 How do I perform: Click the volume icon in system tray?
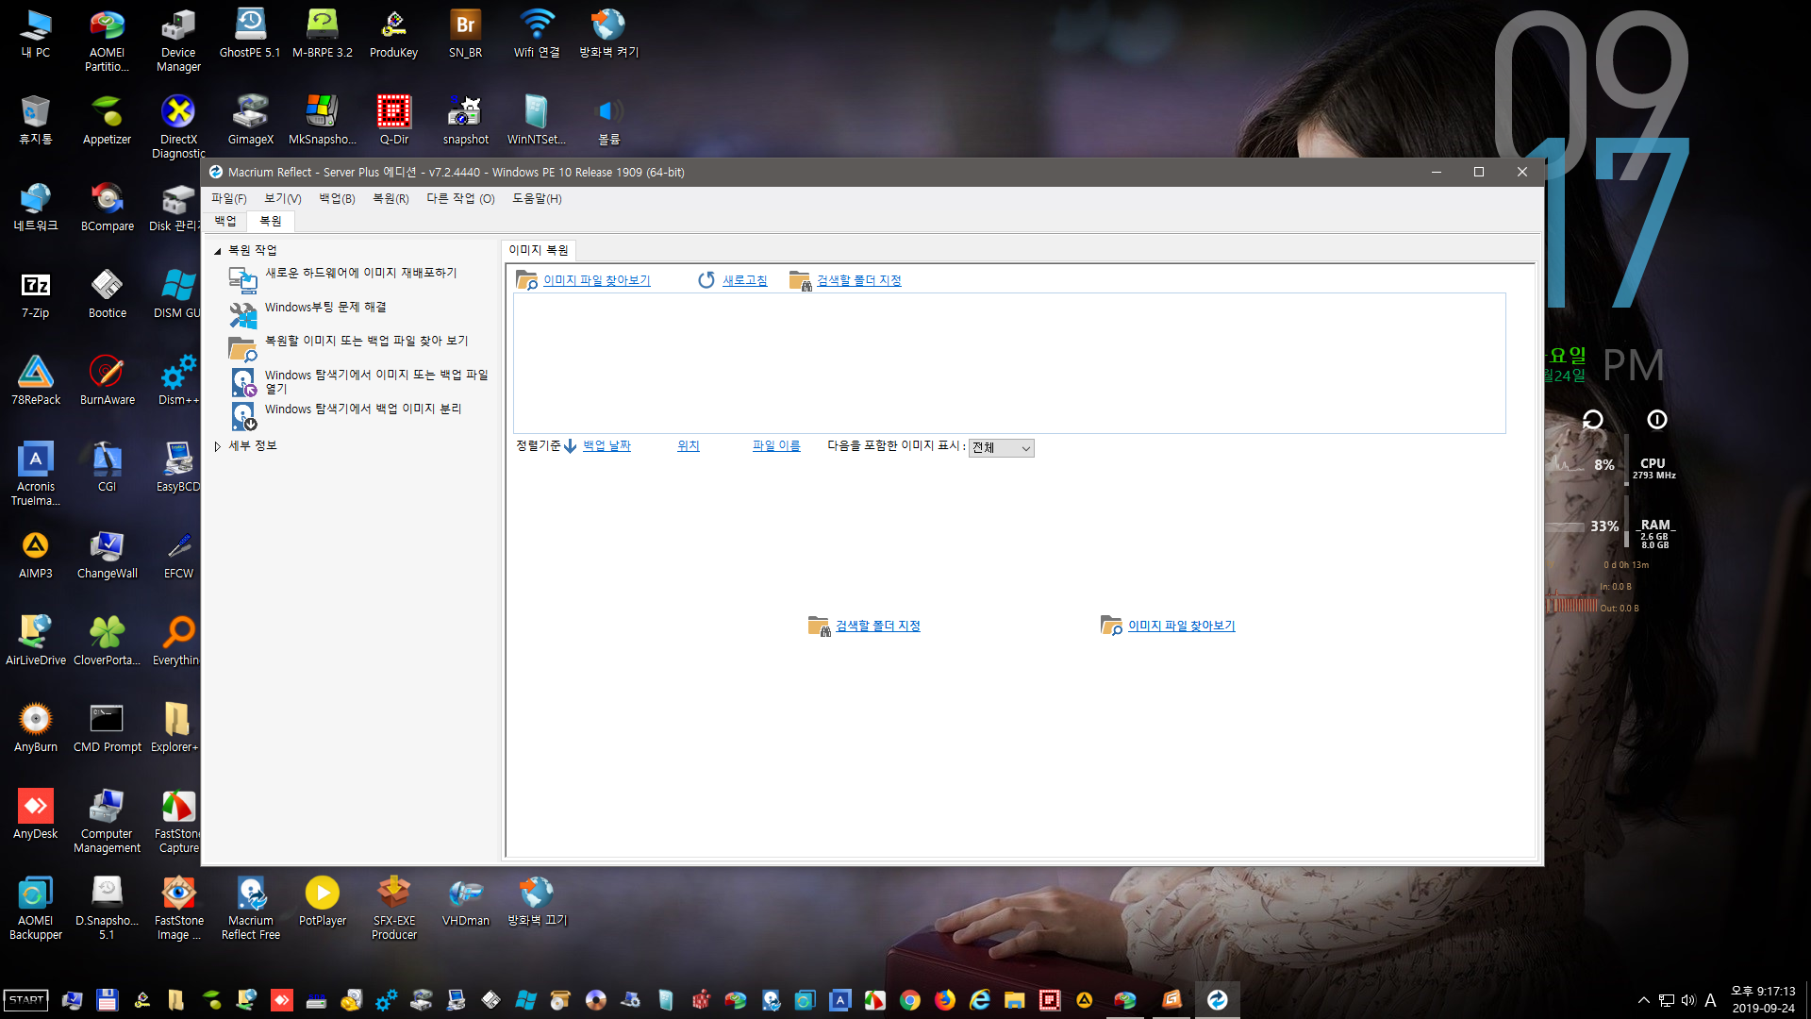(1688, 1000)
